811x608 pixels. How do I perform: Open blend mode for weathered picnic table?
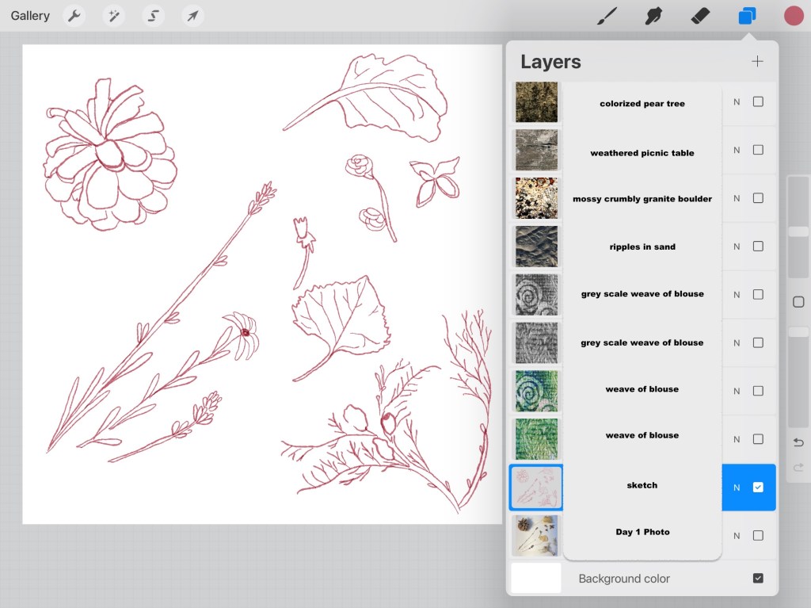pos(737,151)
